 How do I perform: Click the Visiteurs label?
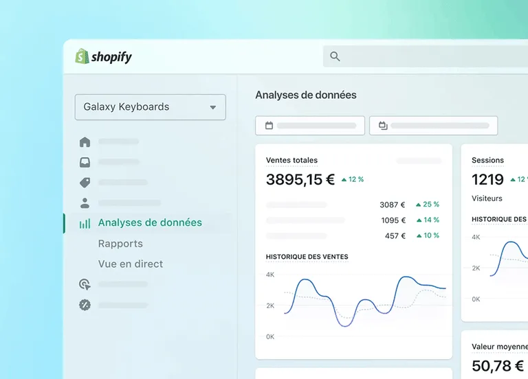pyautogui.click(x=487, y=198)
